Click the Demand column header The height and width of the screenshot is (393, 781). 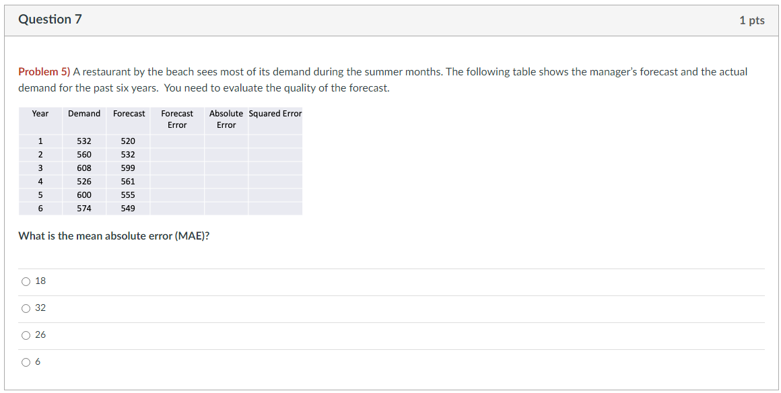coord(83,114)
